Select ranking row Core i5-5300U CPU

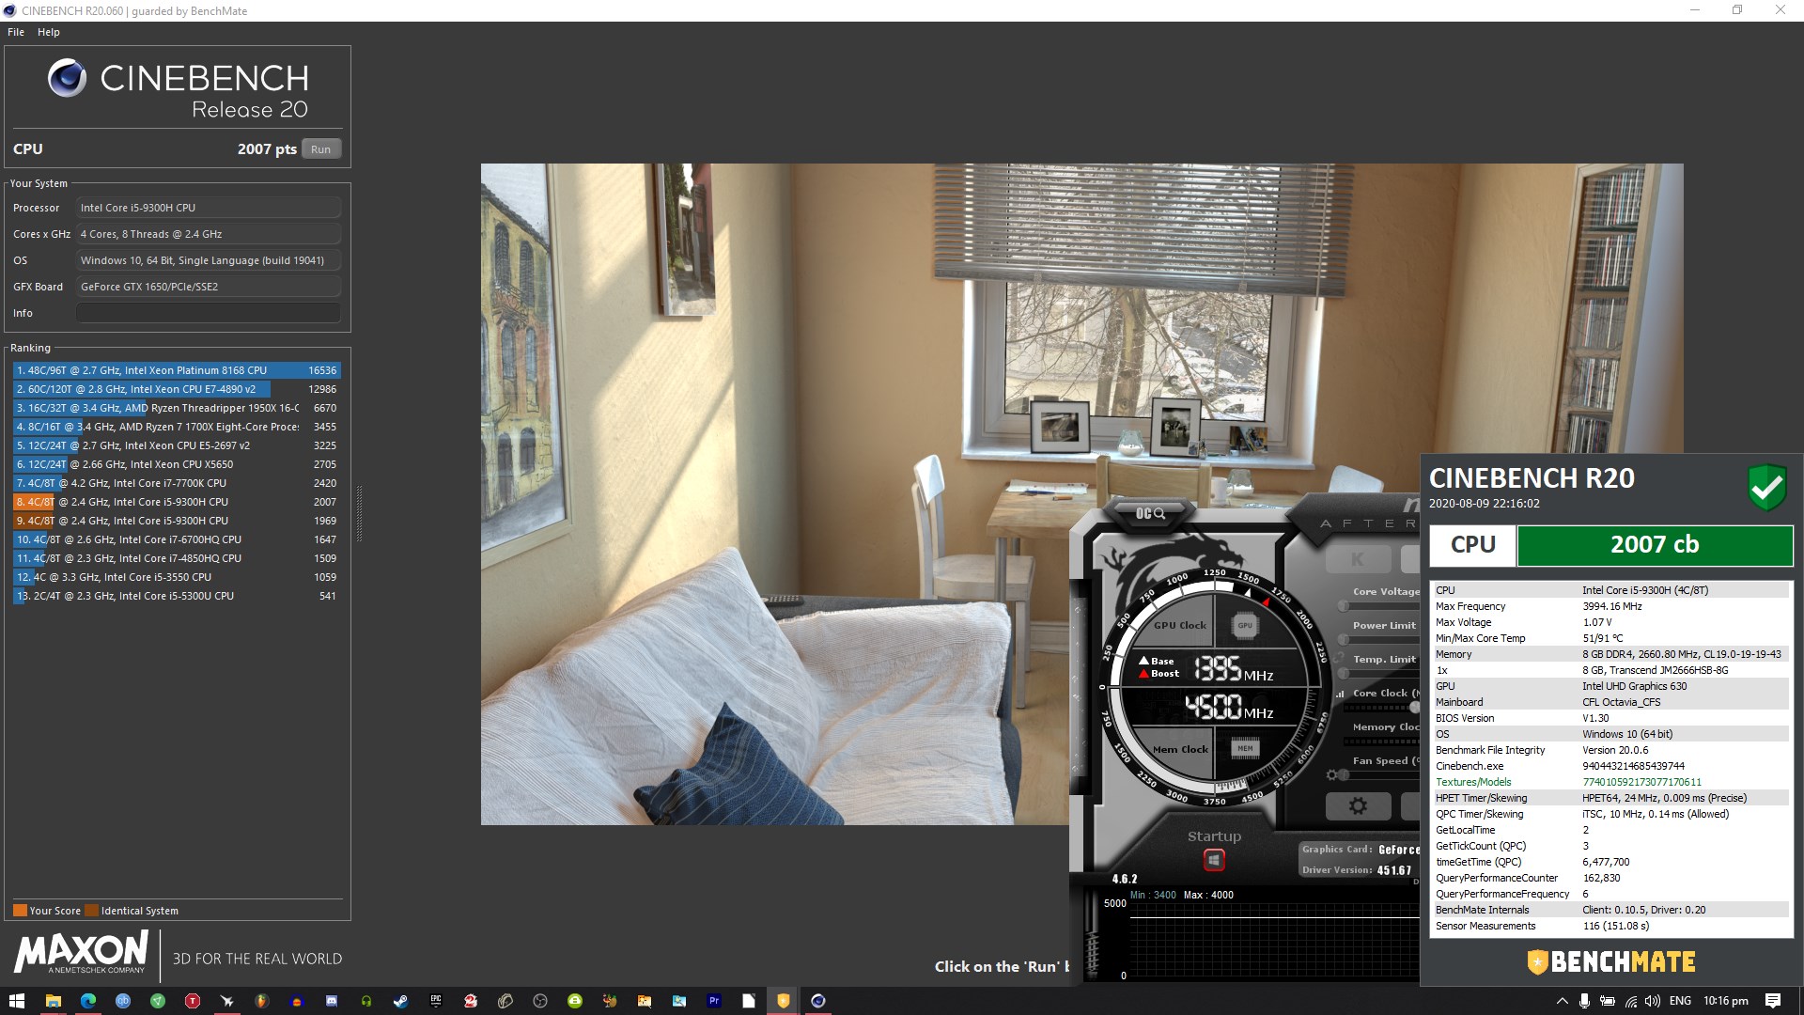point(177,596)
